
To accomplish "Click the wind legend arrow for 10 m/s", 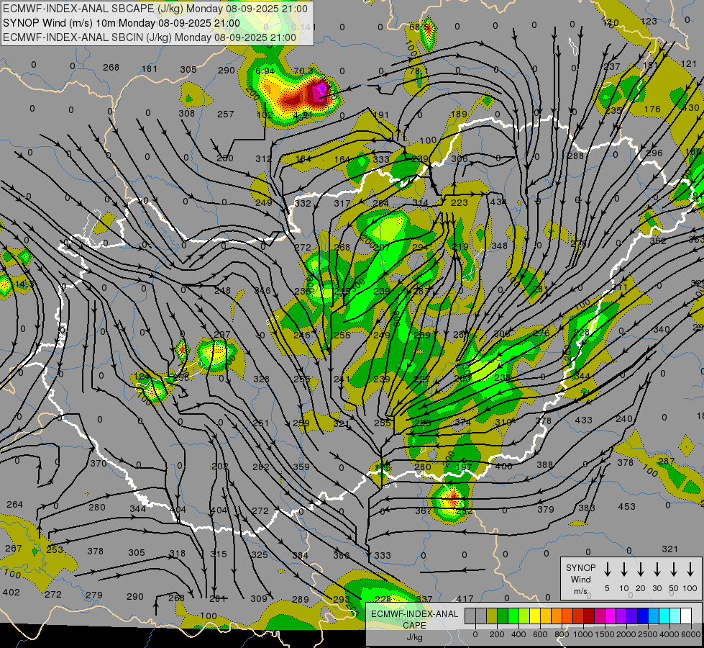I will tap(623, 570).
